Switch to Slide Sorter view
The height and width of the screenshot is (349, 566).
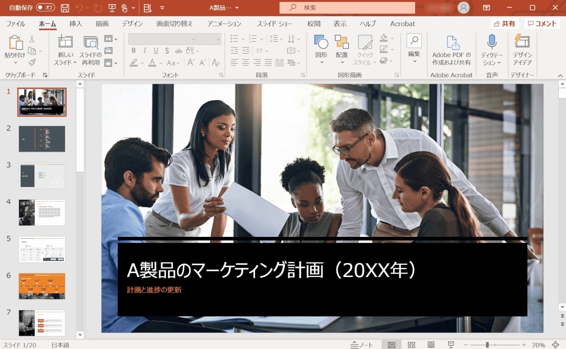(411, 345)
